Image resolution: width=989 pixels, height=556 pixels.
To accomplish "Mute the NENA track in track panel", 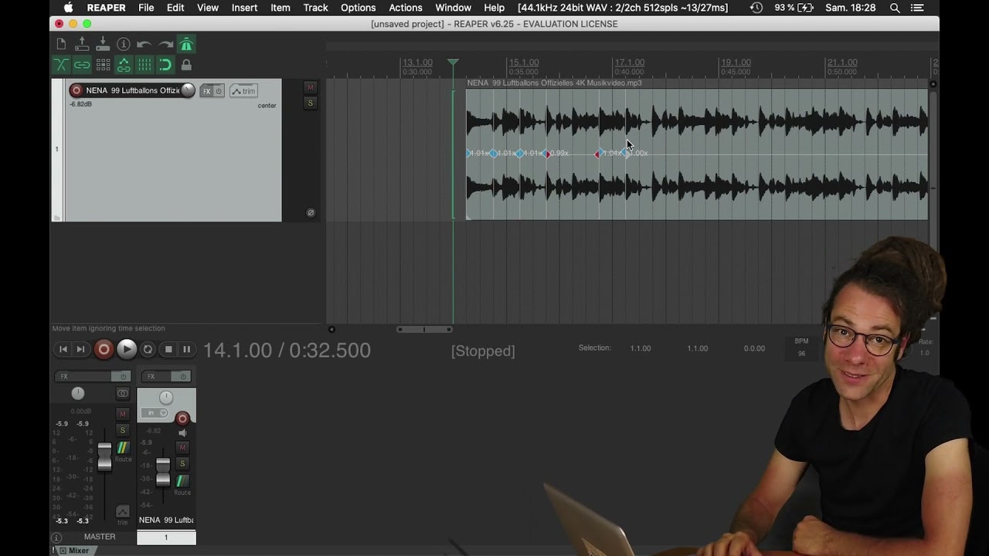I will coord(310,87).
